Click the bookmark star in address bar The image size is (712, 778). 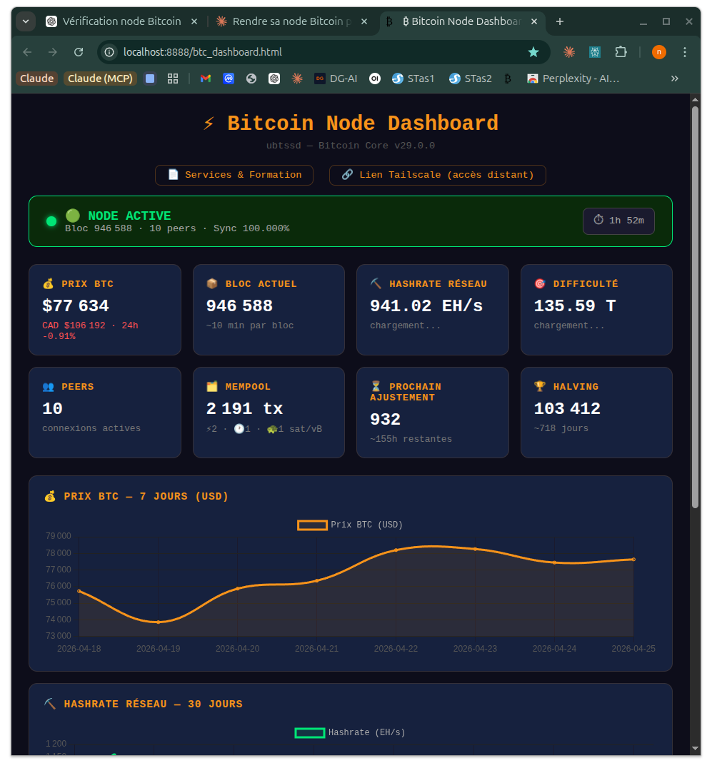click(533, 52)
